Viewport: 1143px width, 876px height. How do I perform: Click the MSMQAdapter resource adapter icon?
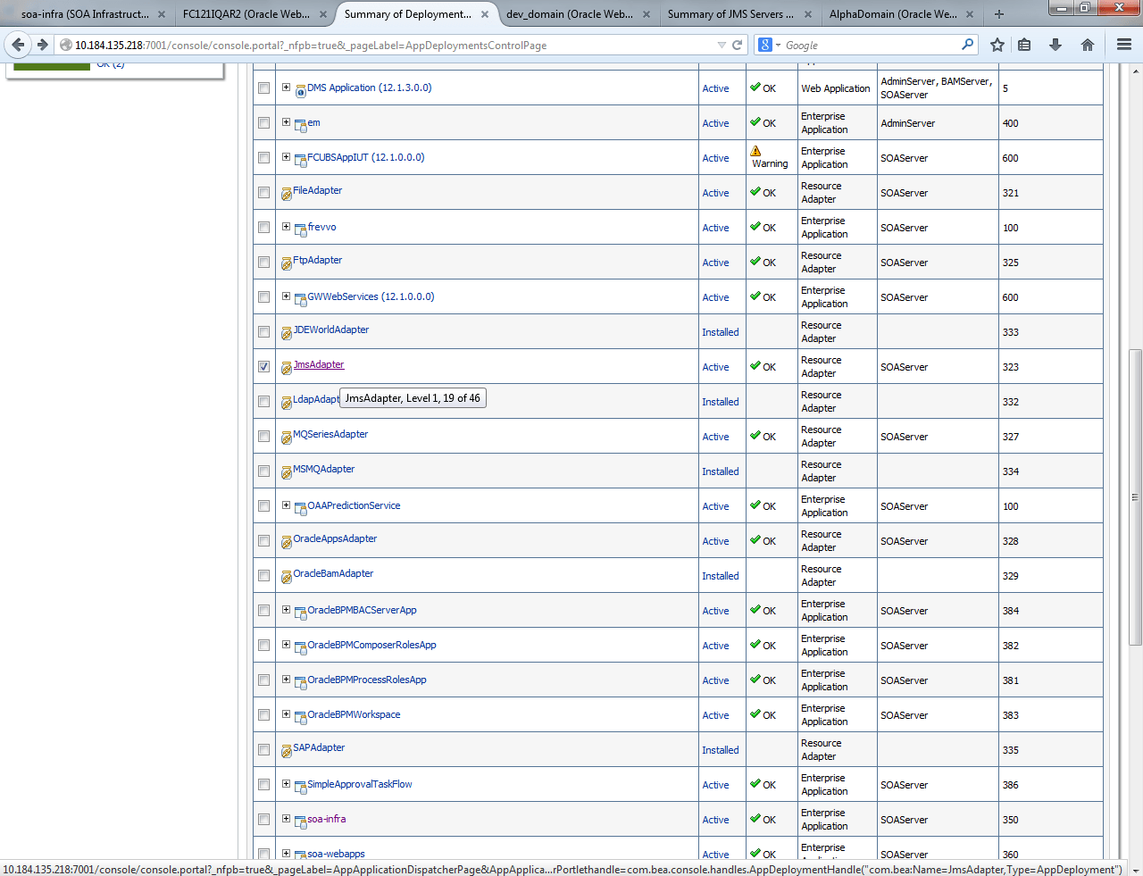(x=287, y=472)
